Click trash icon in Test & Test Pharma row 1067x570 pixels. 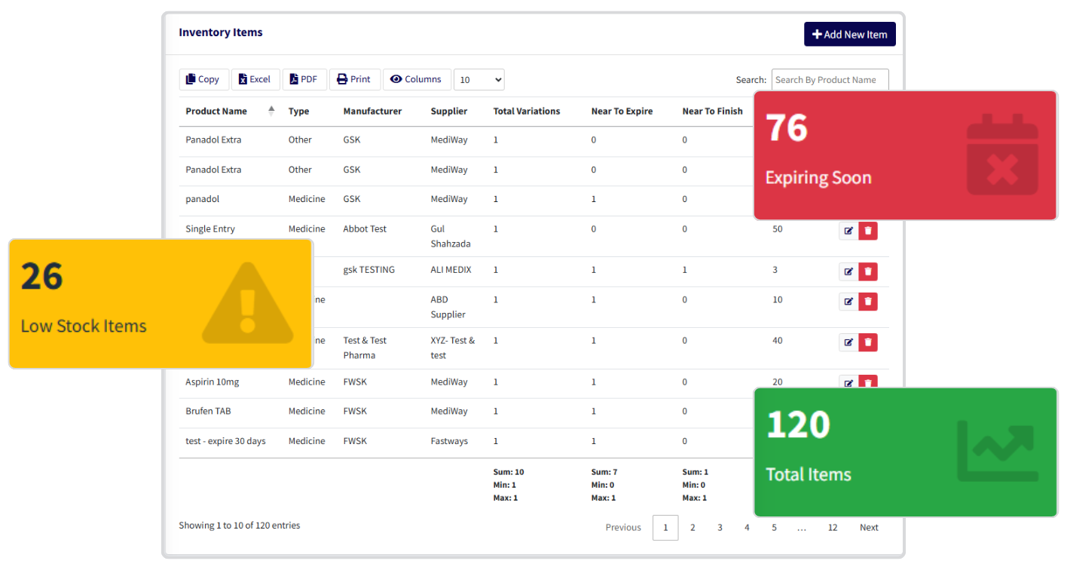point(868,342)
